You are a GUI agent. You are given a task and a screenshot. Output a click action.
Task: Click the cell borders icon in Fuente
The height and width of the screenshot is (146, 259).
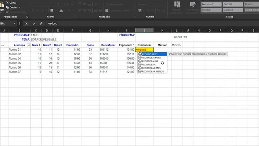click(52, 11)
